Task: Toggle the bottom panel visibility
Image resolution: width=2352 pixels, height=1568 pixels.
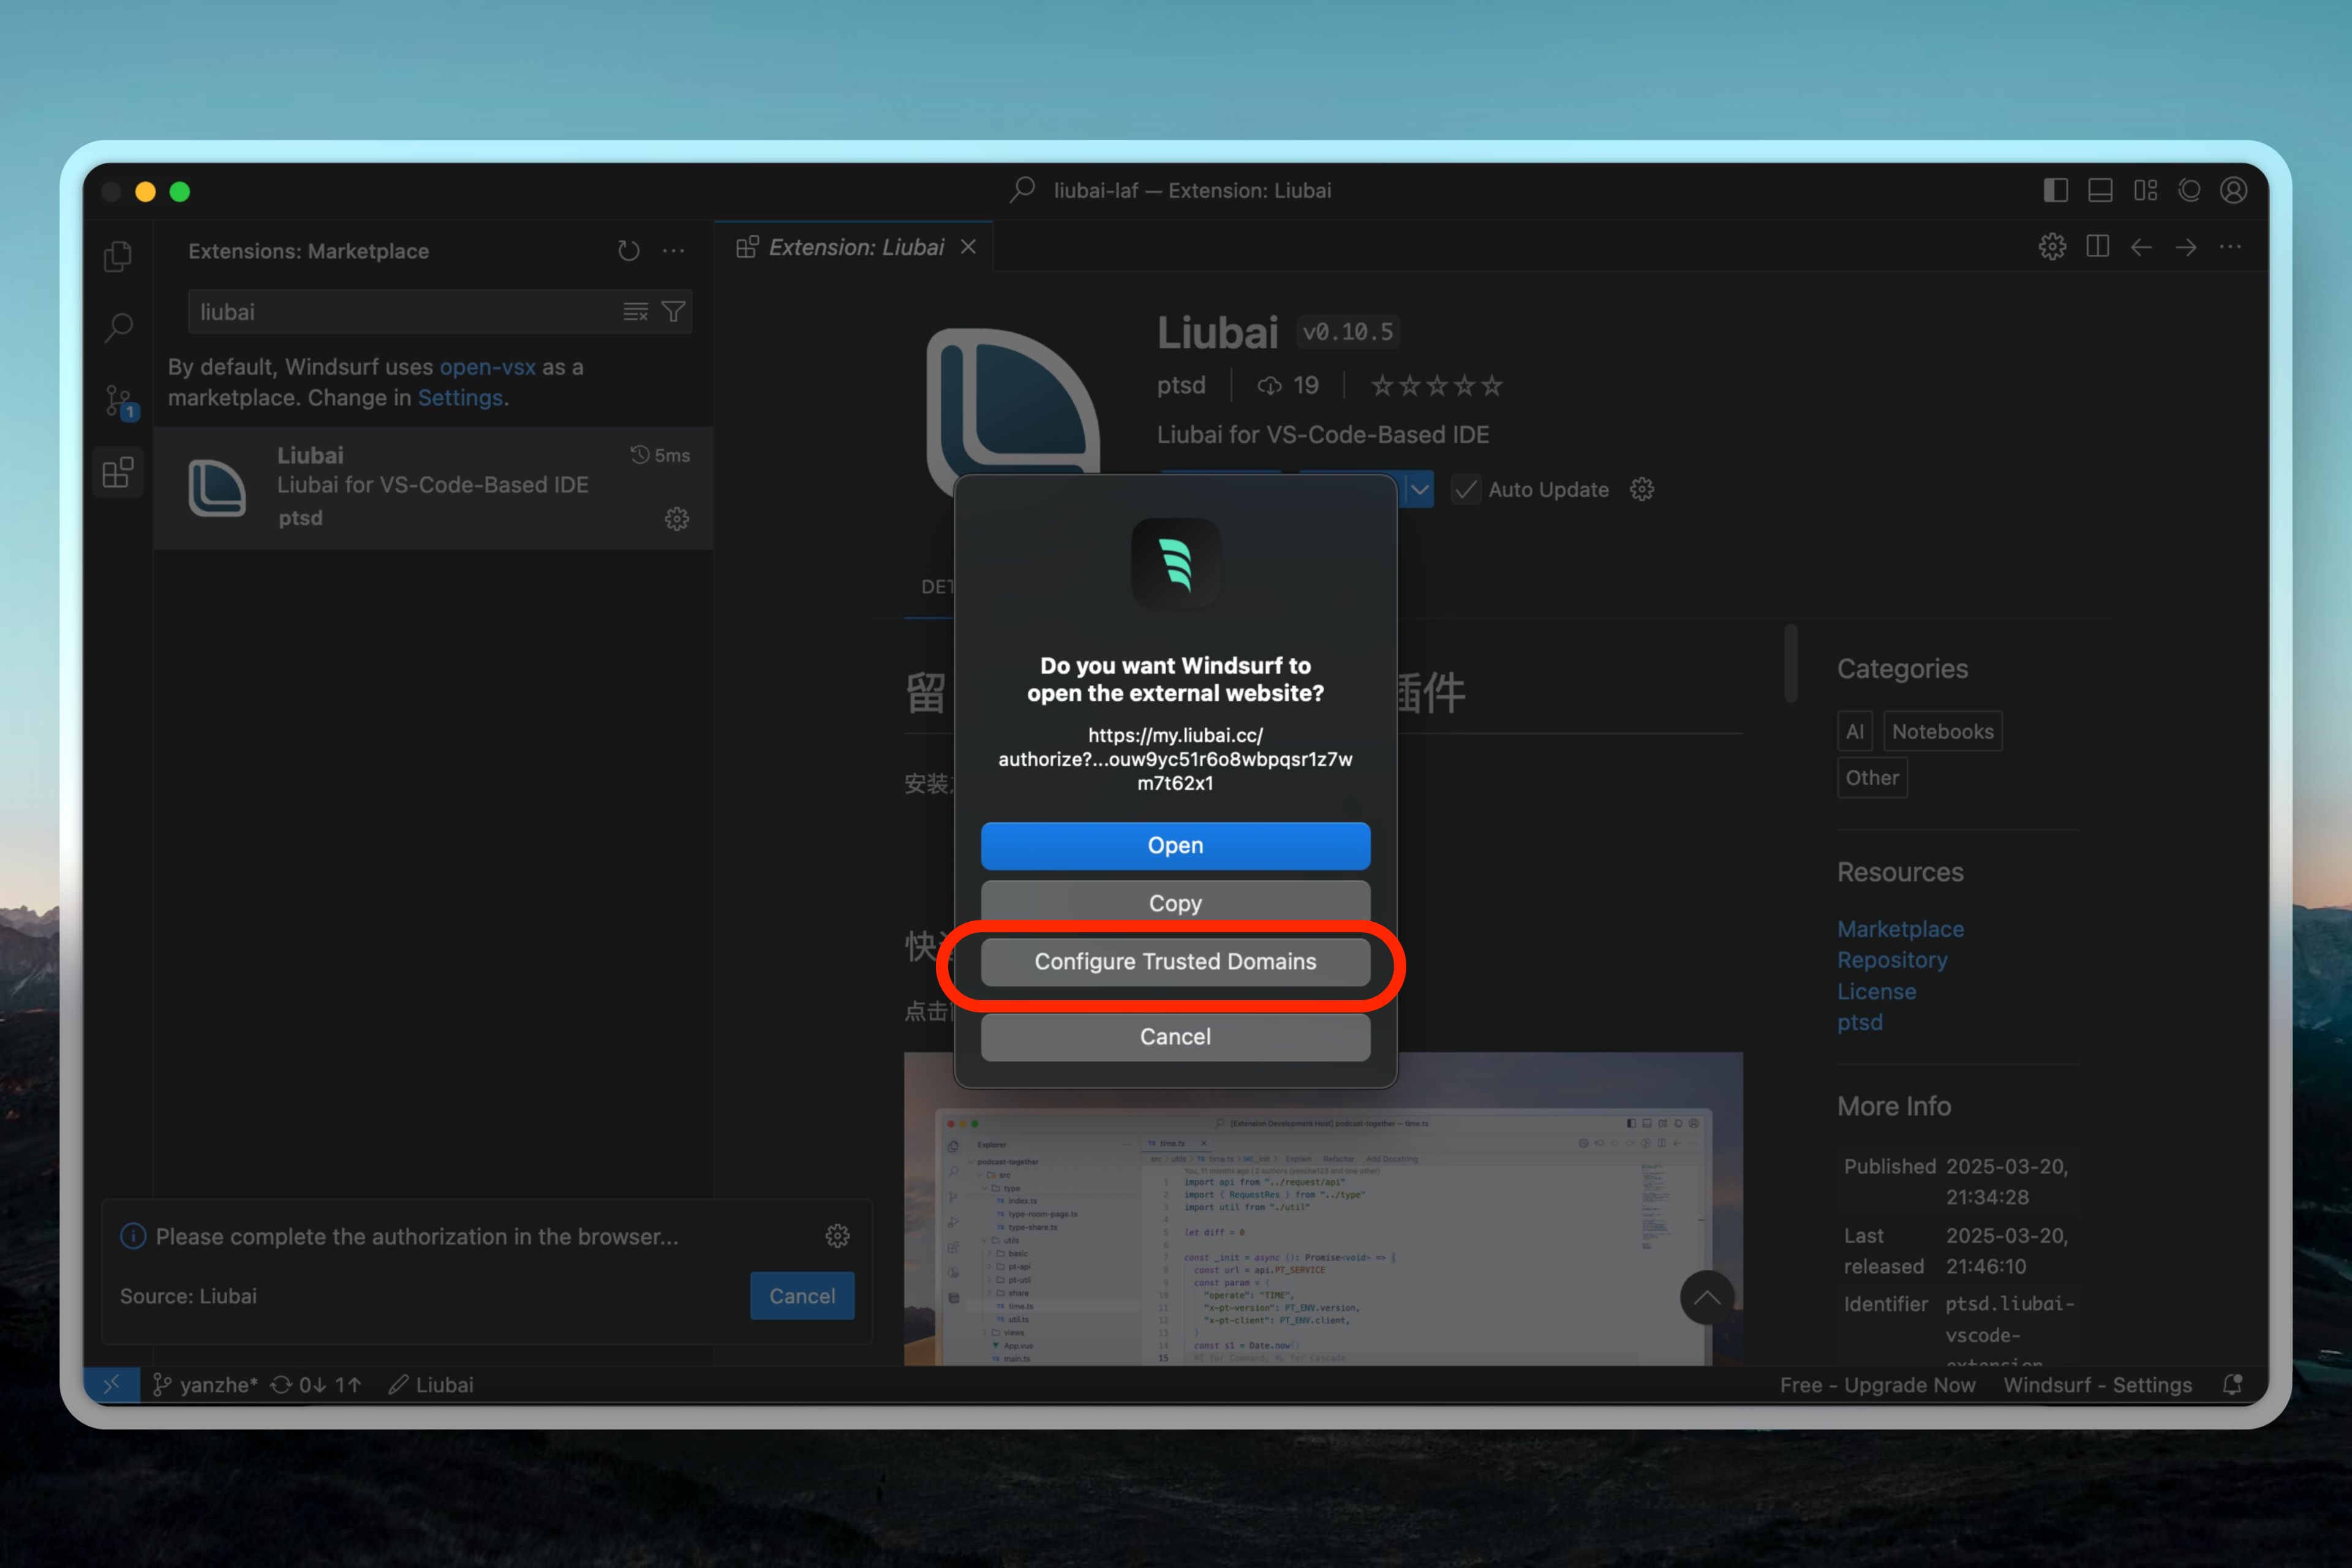Action: (2100, 190)
